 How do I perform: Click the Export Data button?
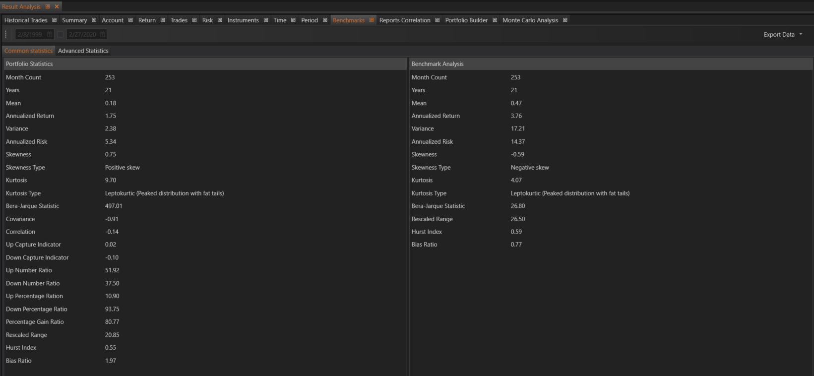pyautogui.click(x=779, y=34)
